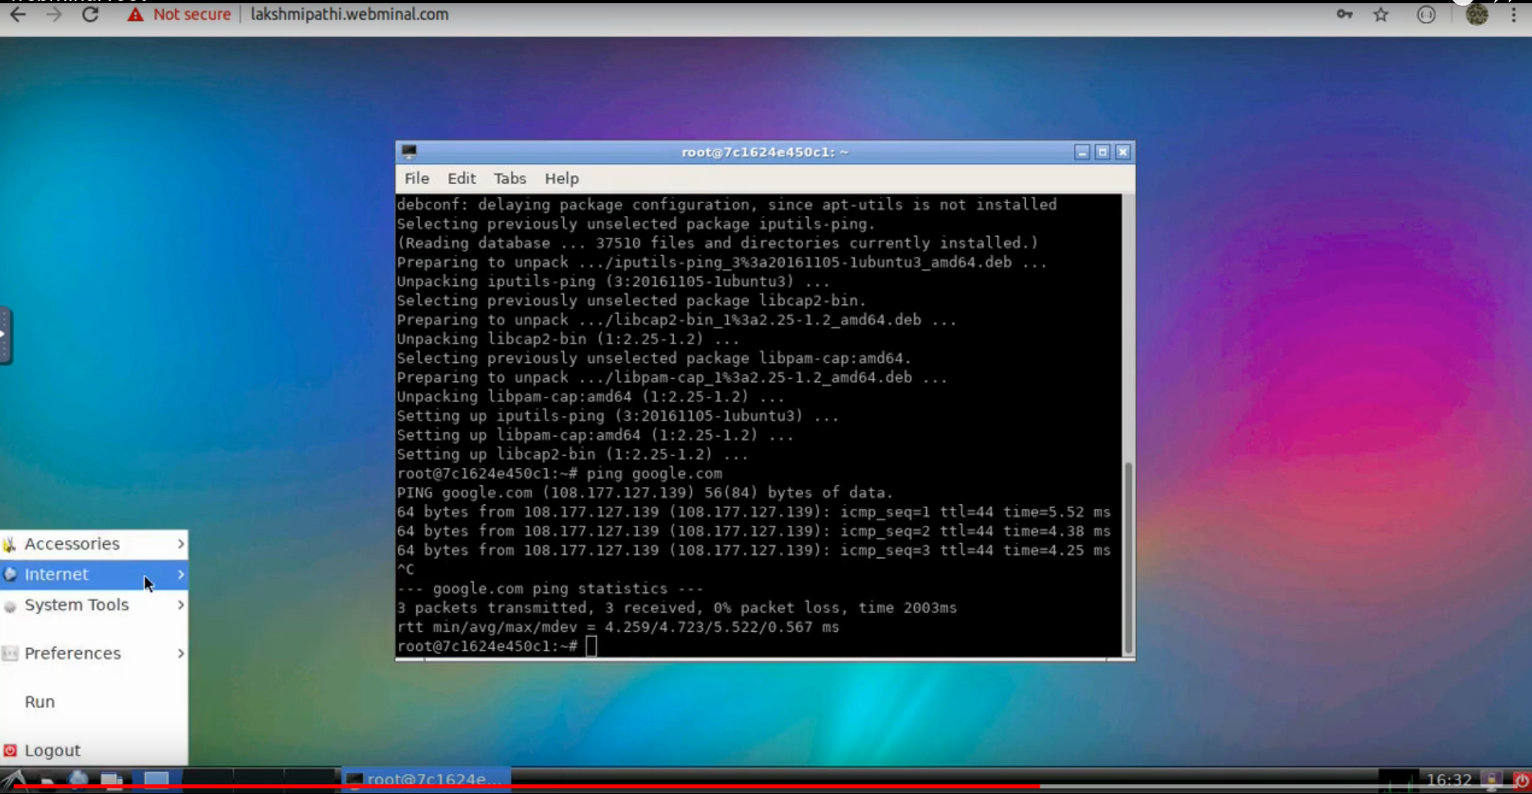1532x794 pixels.
Task: Click the screen lock tray icon
Action: (1492, 780)
